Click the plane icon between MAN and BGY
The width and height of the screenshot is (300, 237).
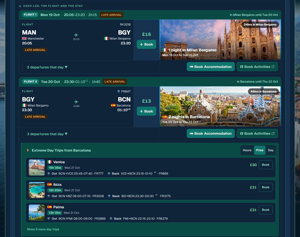point(76,35)
